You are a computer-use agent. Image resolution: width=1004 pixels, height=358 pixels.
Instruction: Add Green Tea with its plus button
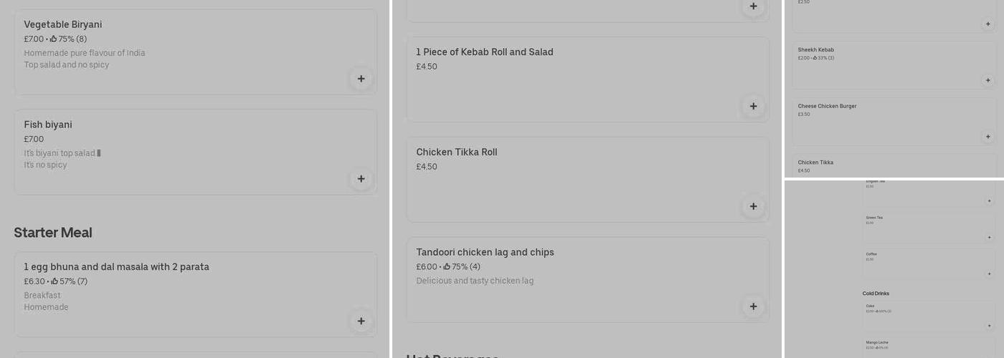989,238
